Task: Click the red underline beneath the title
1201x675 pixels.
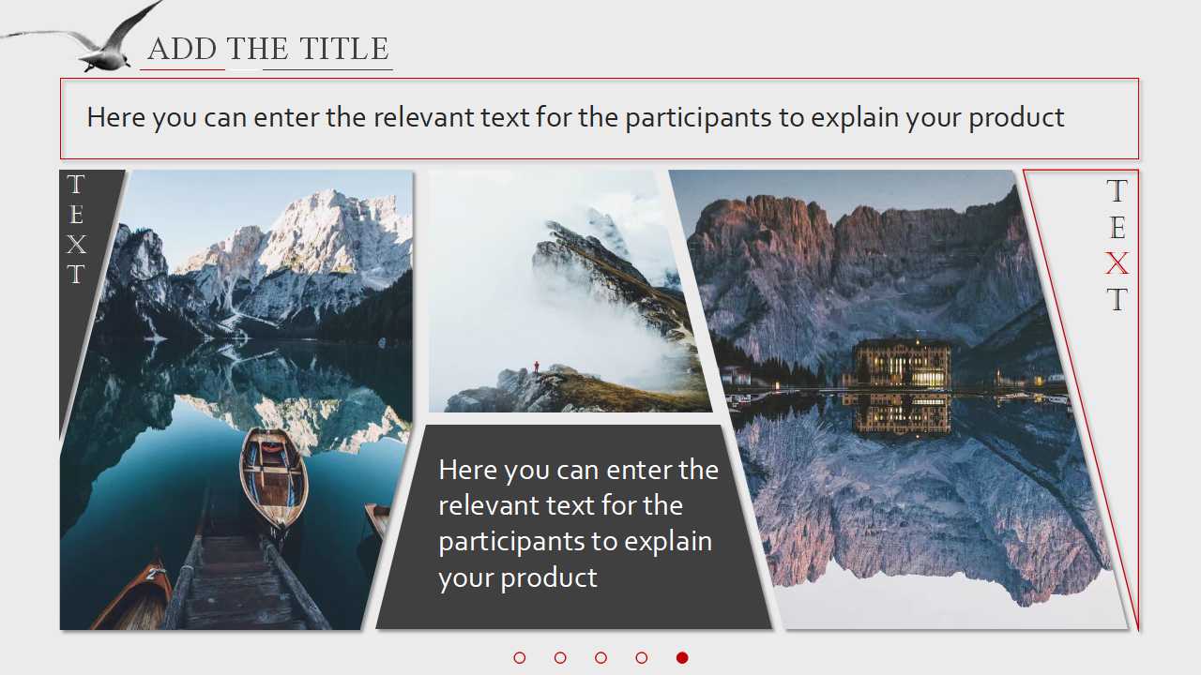Action: 182,69
